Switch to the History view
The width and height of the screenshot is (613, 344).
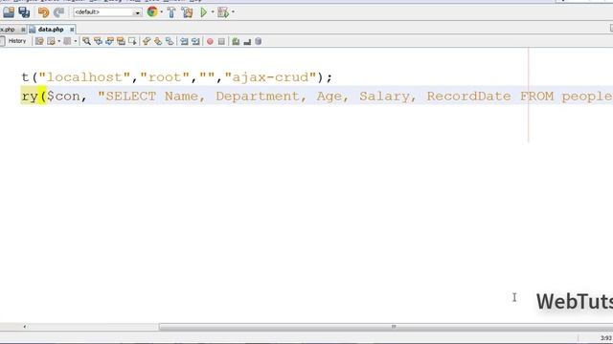tap(17, 41)
